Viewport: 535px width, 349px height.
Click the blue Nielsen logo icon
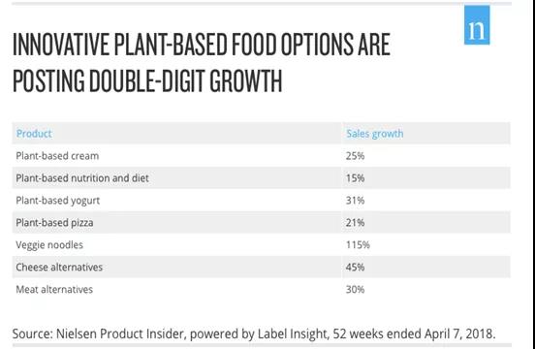(477, 25)
